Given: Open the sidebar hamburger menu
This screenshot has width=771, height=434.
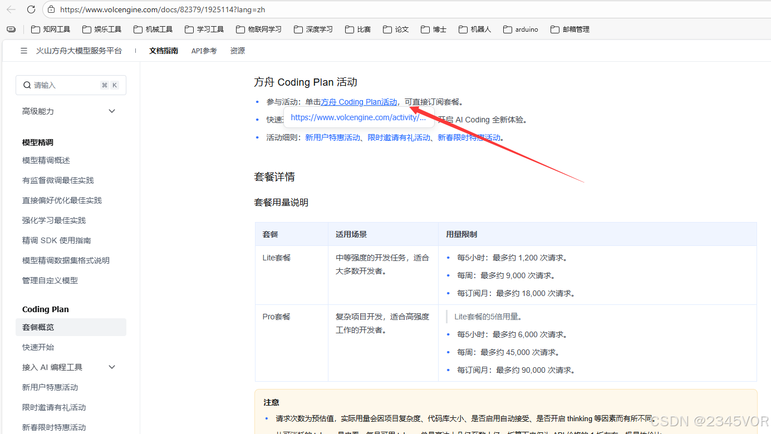Looking at the screenshot, I should pos(23,50).
